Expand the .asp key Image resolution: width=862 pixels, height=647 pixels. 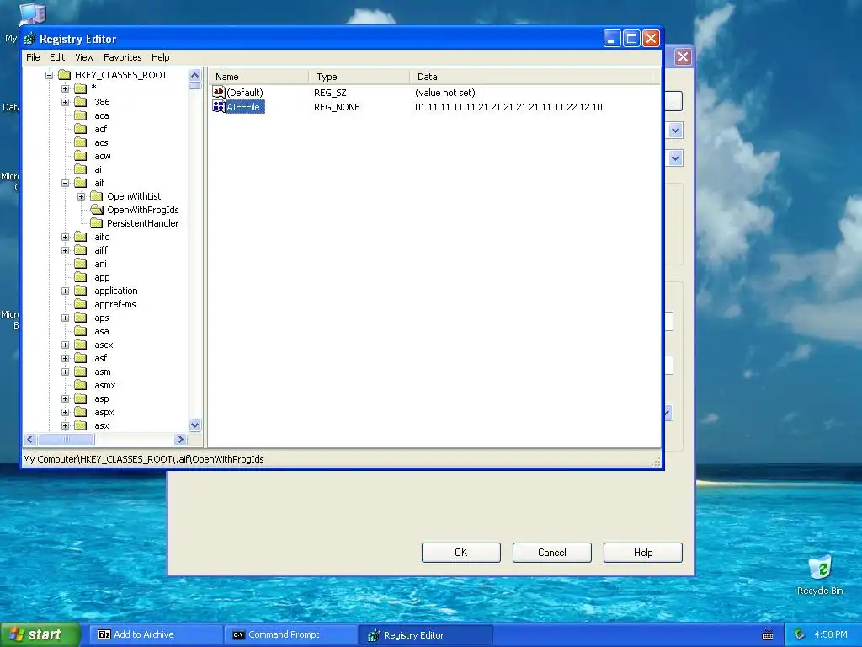tap(66, 398)
